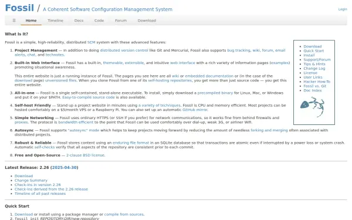
Task: Open the 2-clause BSD license link
Action: click(x=85, y=155)
